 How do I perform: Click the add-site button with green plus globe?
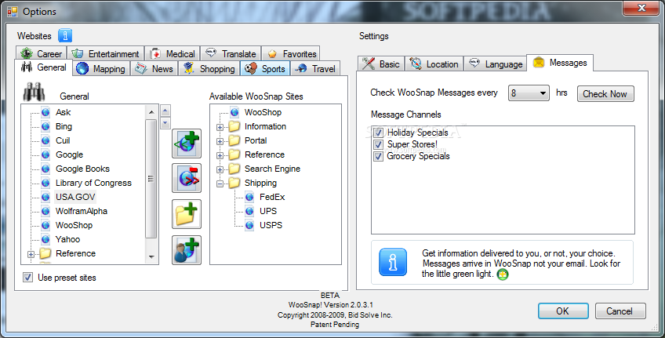pos(187,144)
